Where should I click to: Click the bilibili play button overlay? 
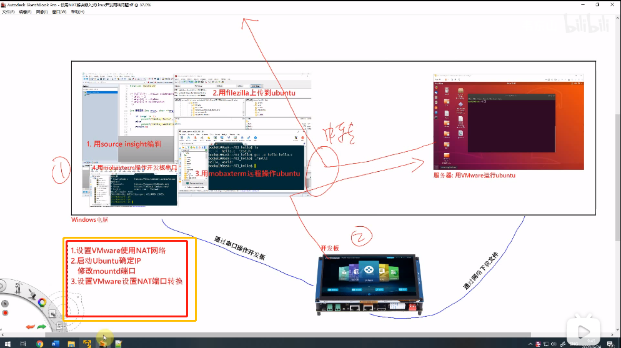[x=584, y=331]
